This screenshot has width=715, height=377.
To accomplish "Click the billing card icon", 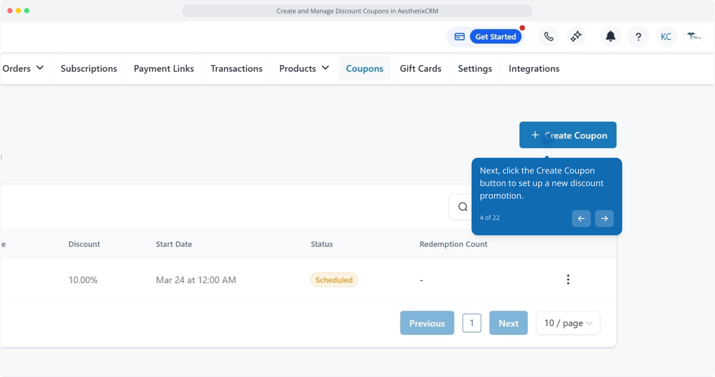I will point(459,37).
